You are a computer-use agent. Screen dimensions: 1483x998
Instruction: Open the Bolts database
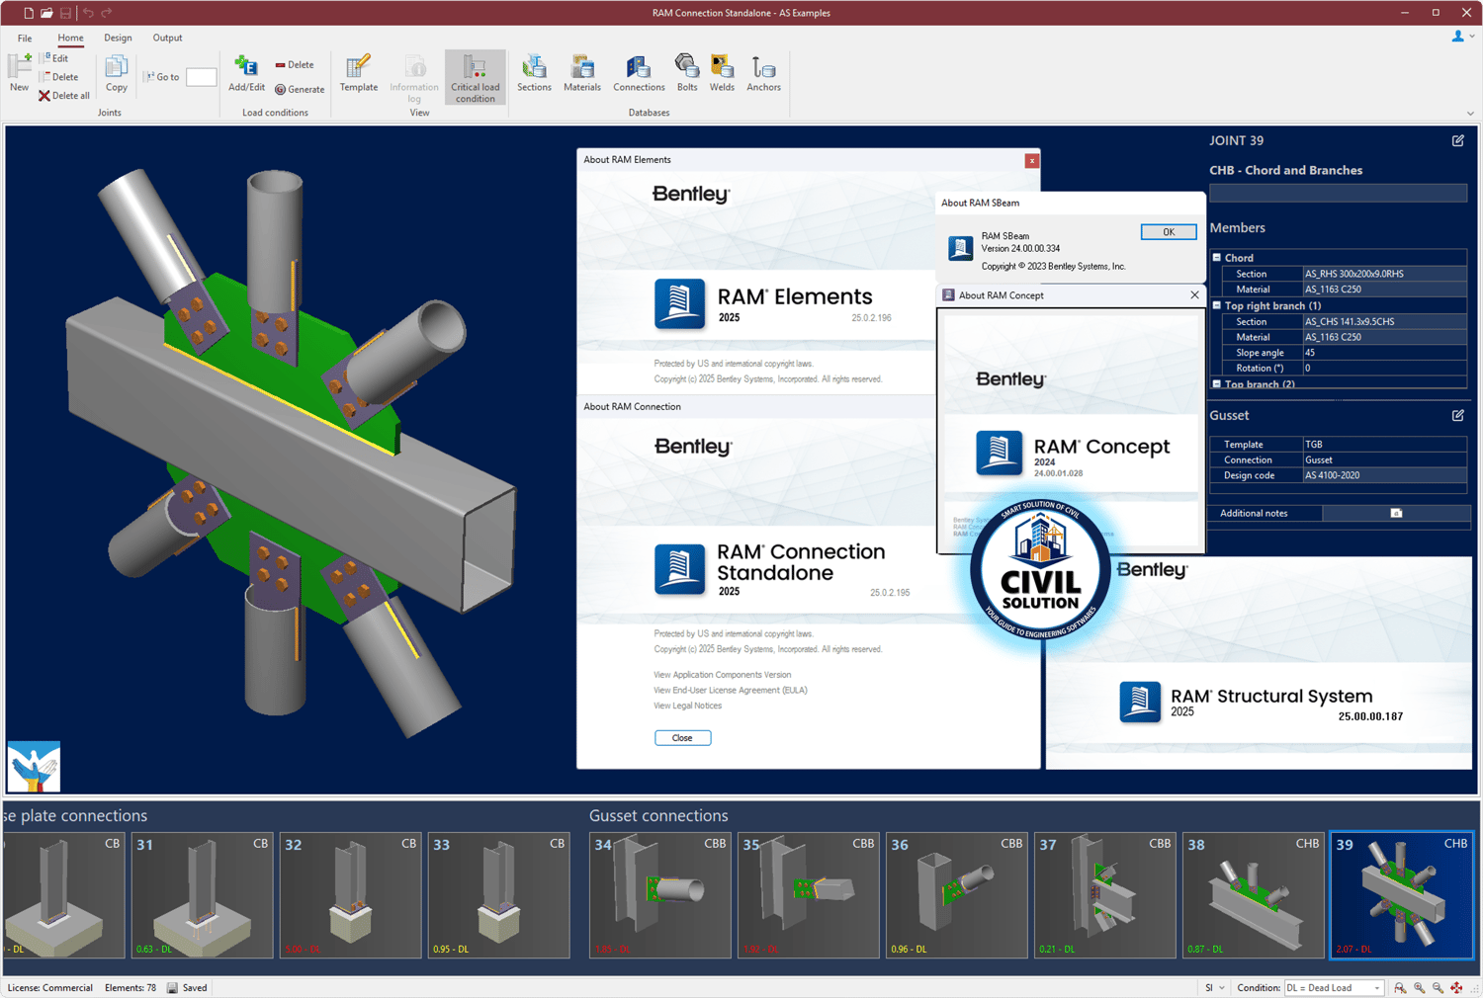click(687, 73)
